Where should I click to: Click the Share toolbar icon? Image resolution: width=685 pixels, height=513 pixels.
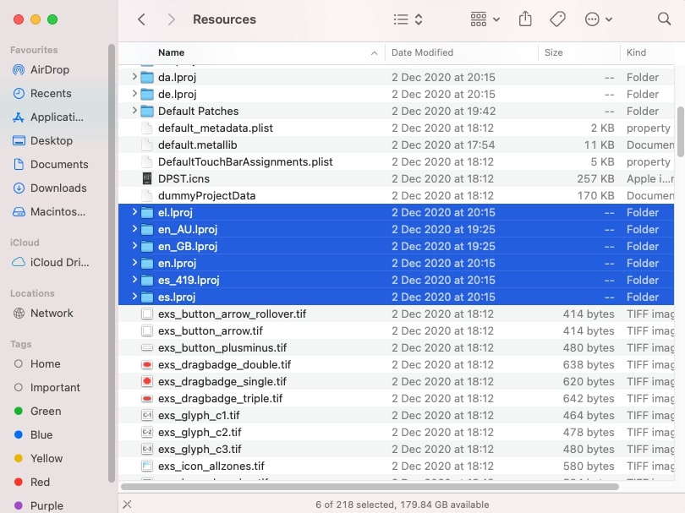click(525, 19)
